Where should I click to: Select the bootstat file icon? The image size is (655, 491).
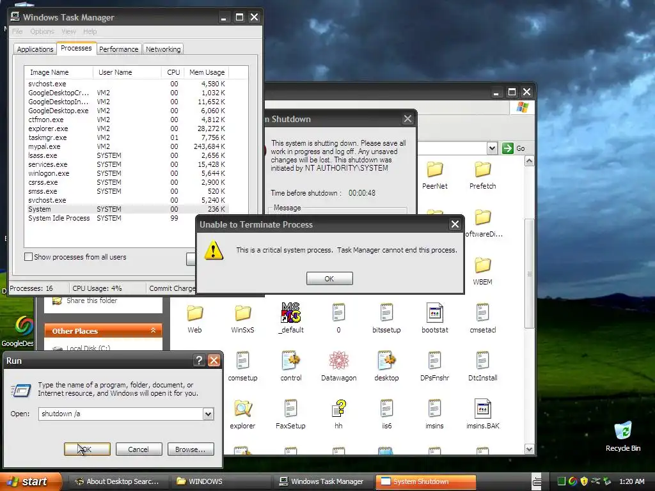click(x=434, y=313)
